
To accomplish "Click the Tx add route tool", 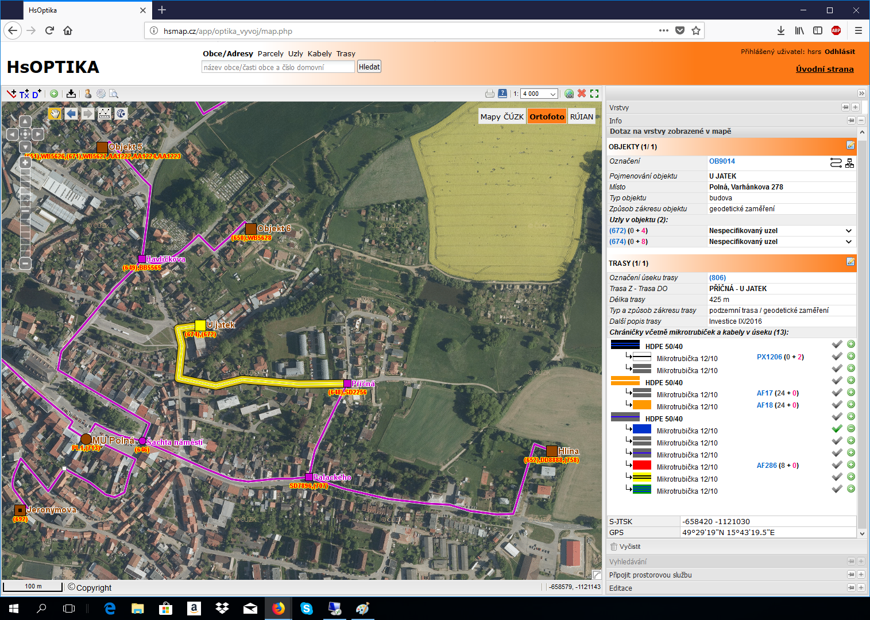I will click(x=24, y=94).
